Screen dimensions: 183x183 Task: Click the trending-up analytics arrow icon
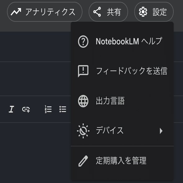coord(16,12)
